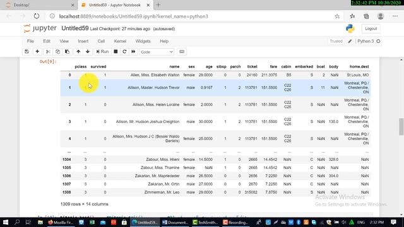Save the notebook with the floppy disk icon
The width and height of the screenshot is (404, 227).
click(x=27, y=52)
